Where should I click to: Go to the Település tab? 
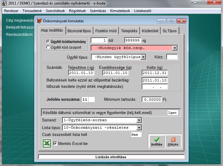pyautogui.click(x=129, y=31)
